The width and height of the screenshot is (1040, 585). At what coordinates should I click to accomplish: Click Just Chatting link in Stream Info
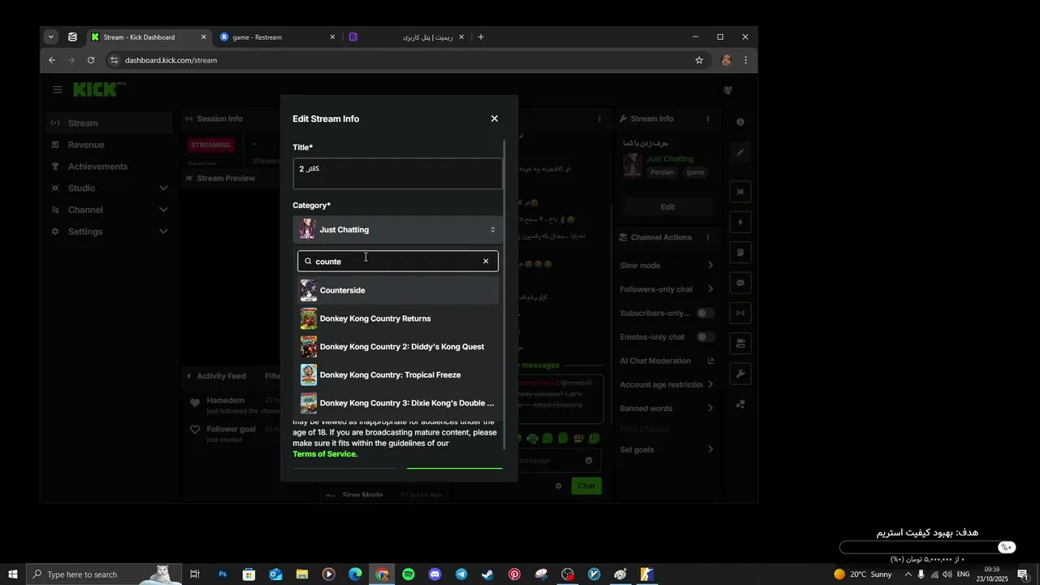pyautogui.click(x=670, y=159)
